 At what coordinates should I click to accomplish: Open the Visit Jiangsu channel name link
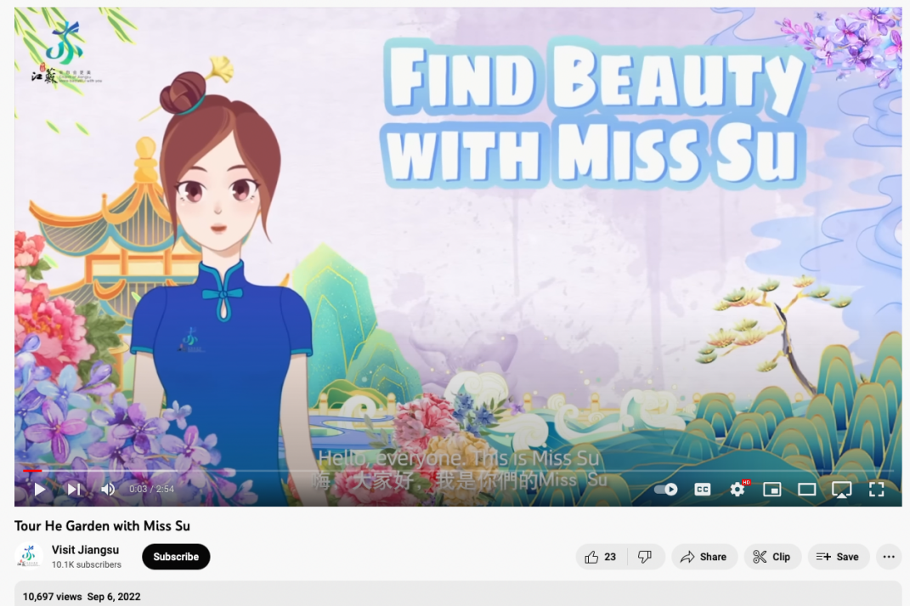[x=85, y=550]
